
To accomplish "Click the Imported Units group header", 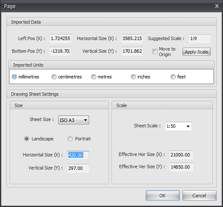I will click(111, 65).
